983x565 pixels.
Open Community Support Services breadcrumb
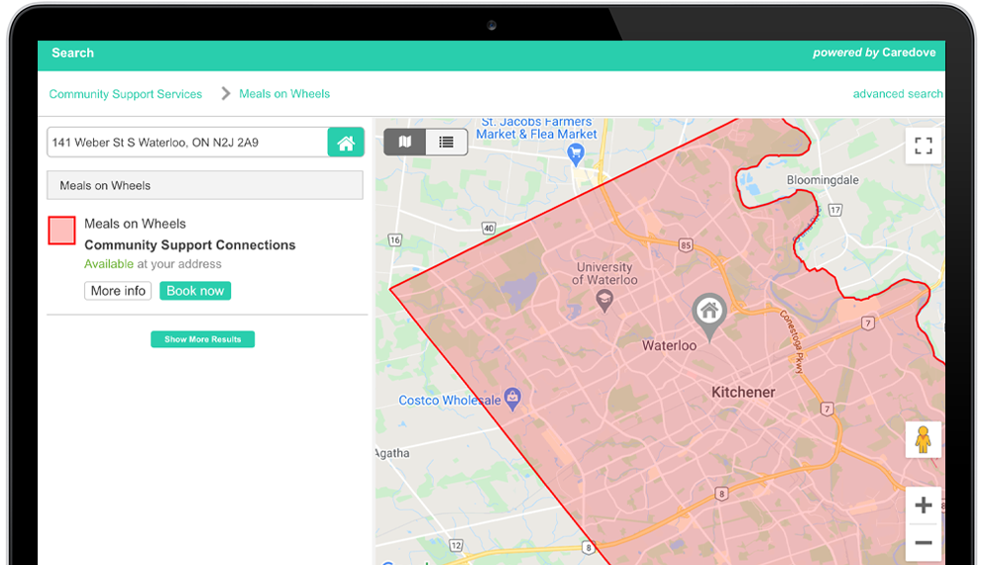126,94
